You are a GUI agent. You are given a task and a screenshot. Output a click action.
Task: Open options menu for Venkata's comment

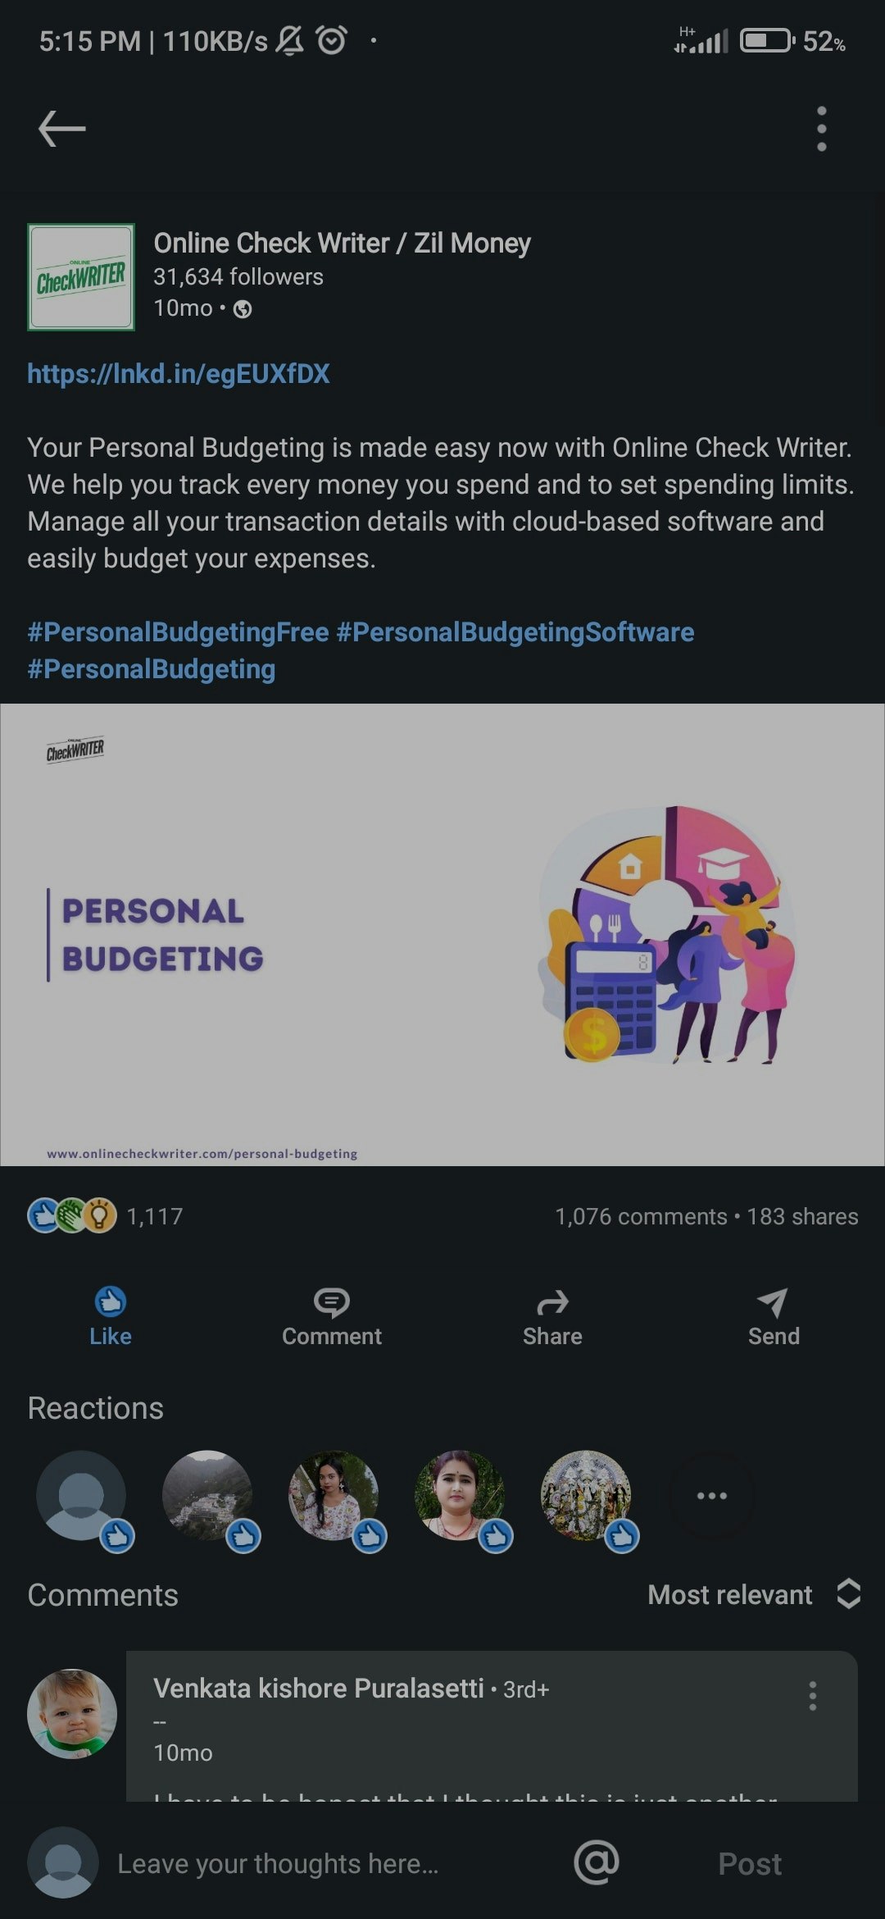click(812, 1695)
